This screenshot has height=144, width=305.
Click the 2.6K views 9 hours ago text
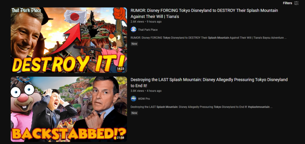[x=146, y=22]
